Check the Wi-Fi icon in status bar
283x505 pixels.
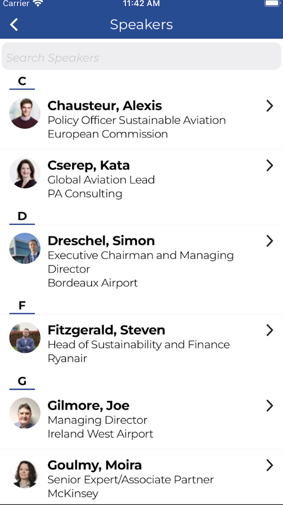tap(38, 4)
